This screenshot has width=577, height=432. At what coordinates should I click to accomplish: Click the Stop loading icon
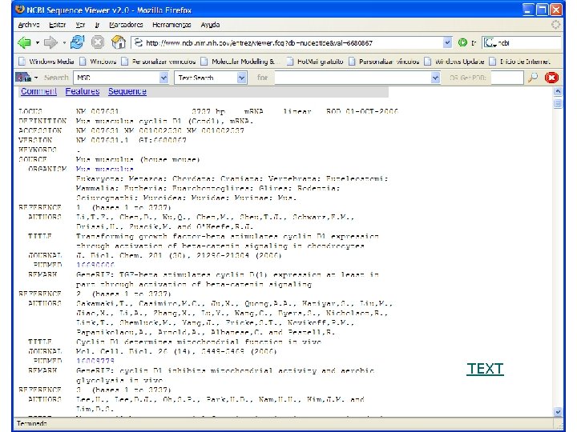98,42
